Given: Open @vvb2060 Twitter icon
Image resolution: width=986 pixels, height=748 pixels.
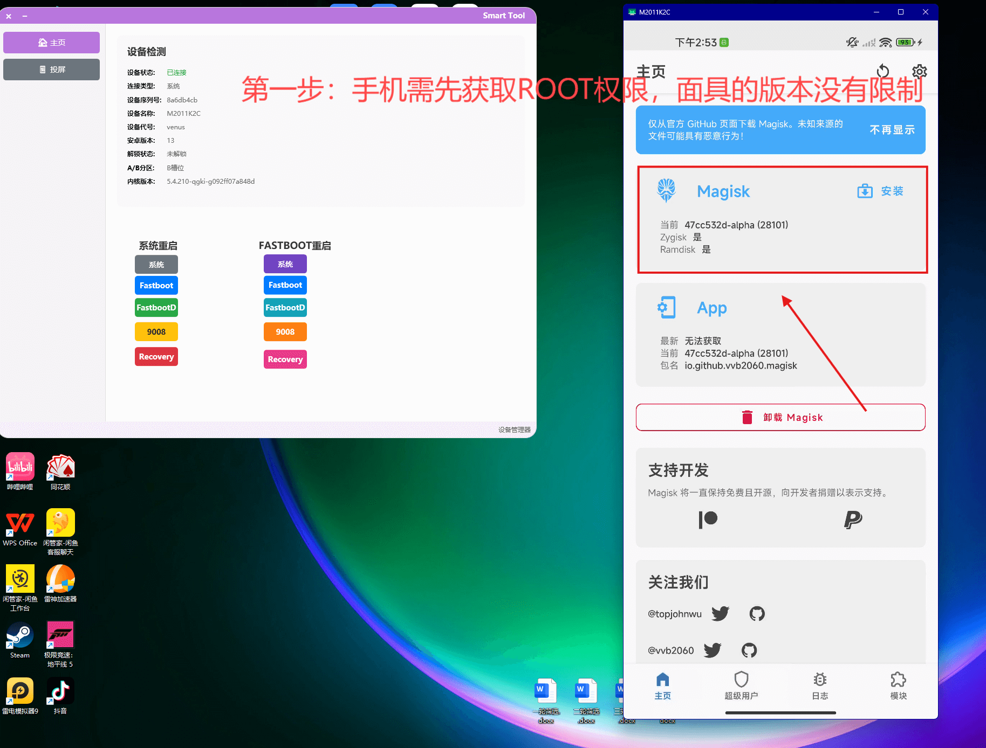Looking at the screenshot, I should click(x=713, y=650).
